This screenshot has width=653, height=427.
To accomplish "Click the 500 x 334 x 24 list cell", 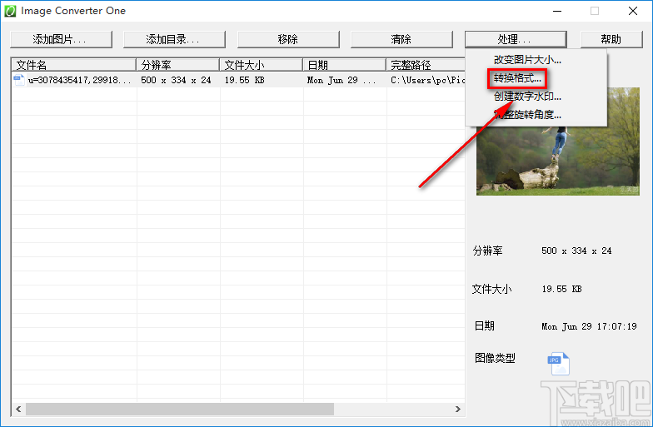I will tap(176, 80).
